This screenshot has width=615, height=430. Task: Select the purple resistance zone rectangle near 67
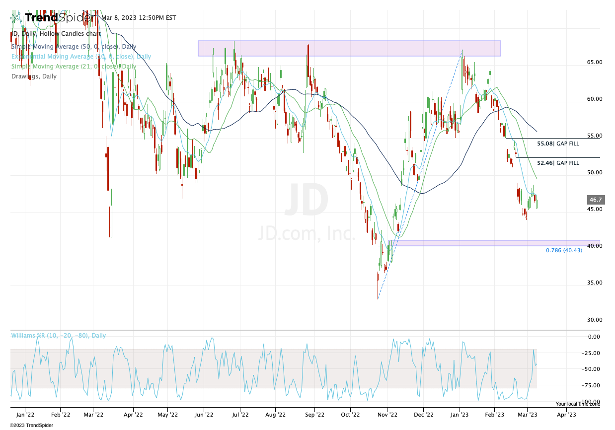(x=349, y=48)
